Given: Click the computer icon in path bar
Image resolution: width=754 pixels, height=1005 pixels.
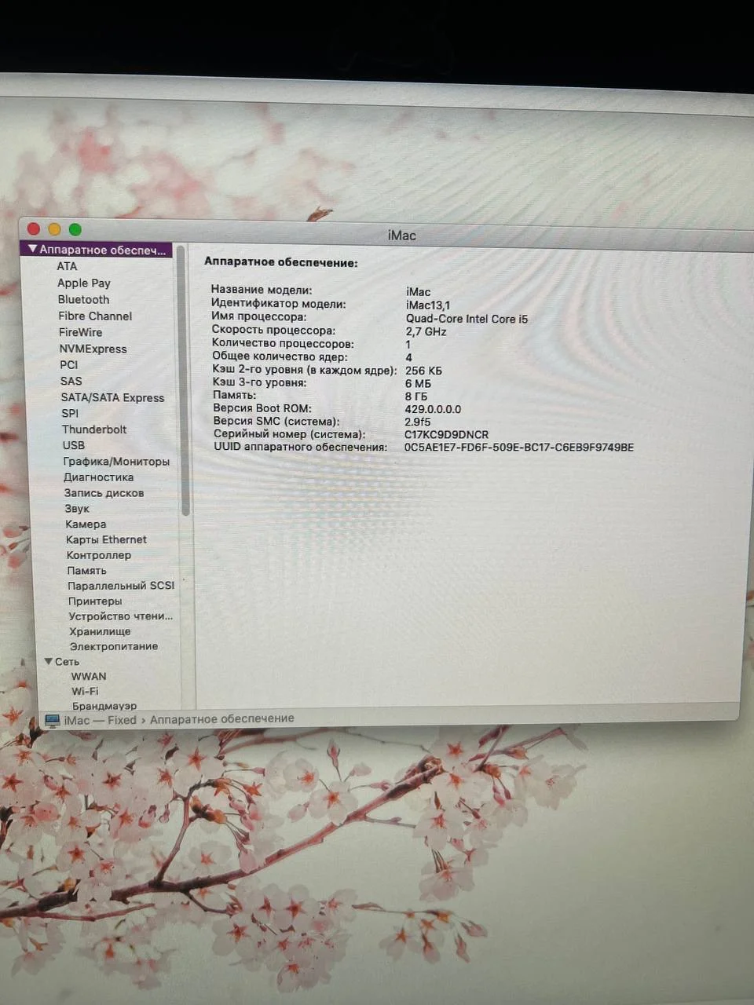Looking at the screenshot, I should pos(53,720).
